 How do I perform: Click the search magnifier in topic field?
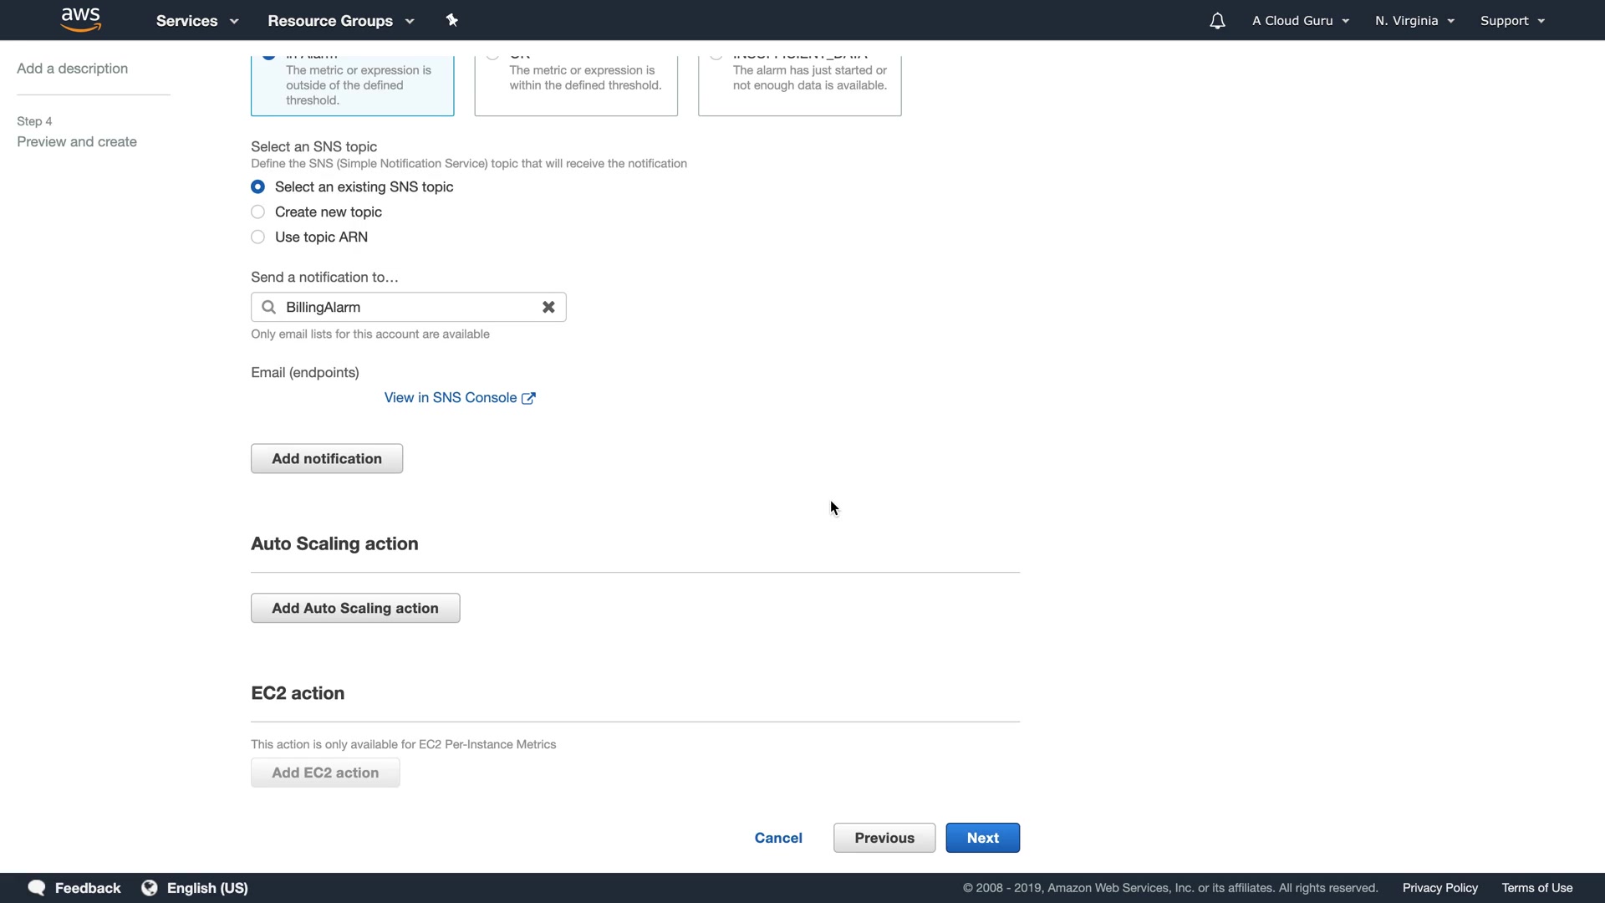tap(268, 307)
